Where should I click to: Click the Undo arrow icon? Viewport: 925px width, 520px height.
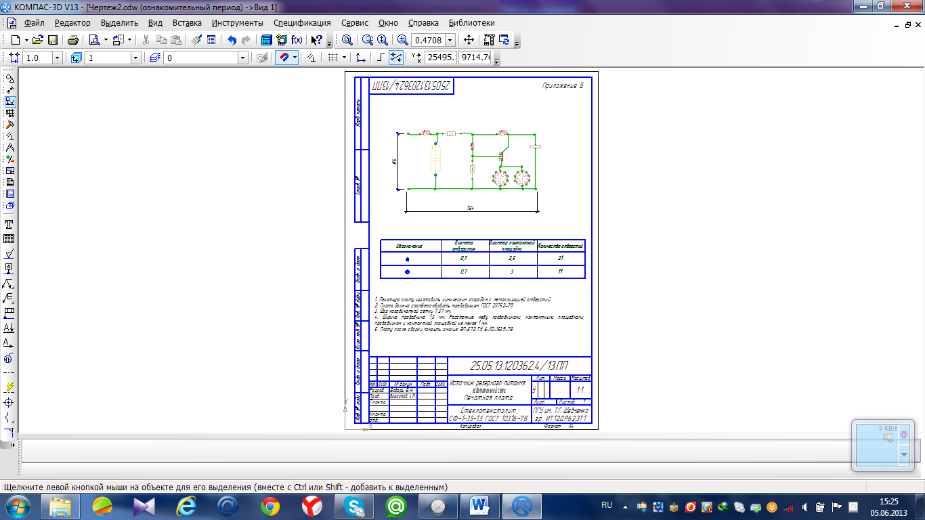pyautogui.click(x=232, y=40)
